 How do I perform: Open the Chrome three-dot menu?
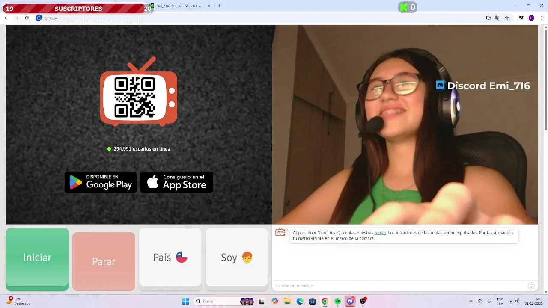coord(542,18)
